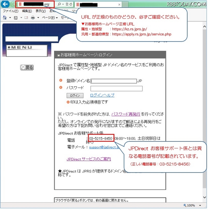Screen dimensions: 208x210
Task: Click the vertical scrollbar thumb
Action: (x=204, y=109)
